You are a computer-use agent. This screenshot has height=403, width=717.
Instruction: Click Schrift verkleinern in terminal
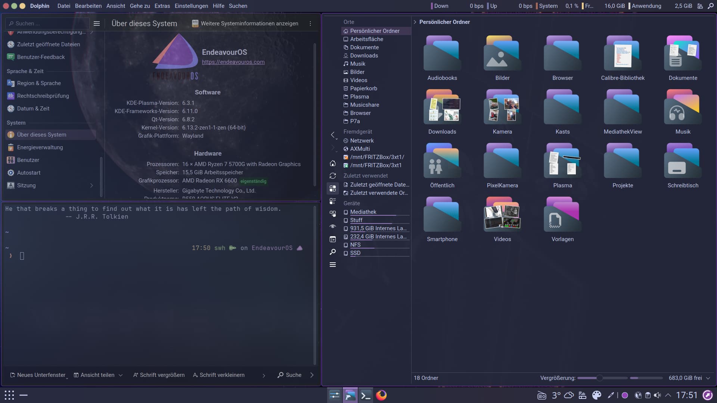tap(218, 375)
